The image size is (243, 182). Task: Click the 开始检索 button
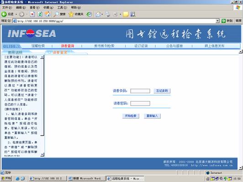(x=131, y=116)
